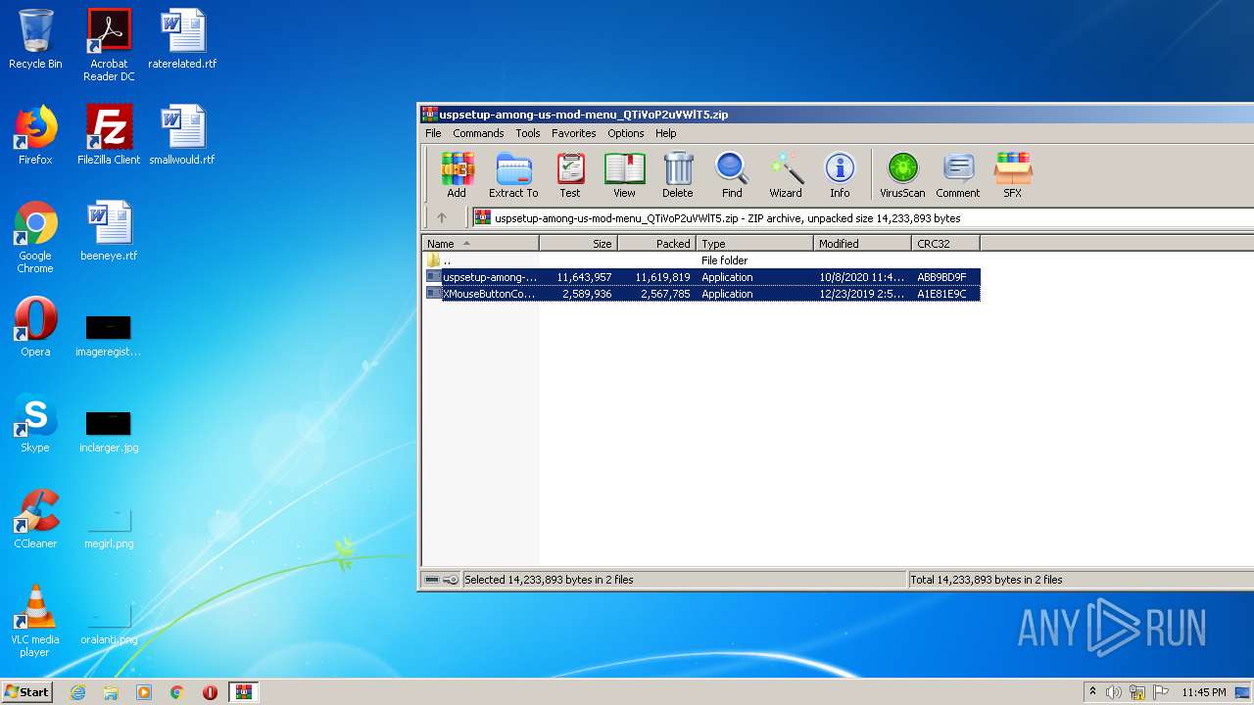The image size is (1254, 705).
Task: Open the Commands menu
Action: click(x=478, y=133)
